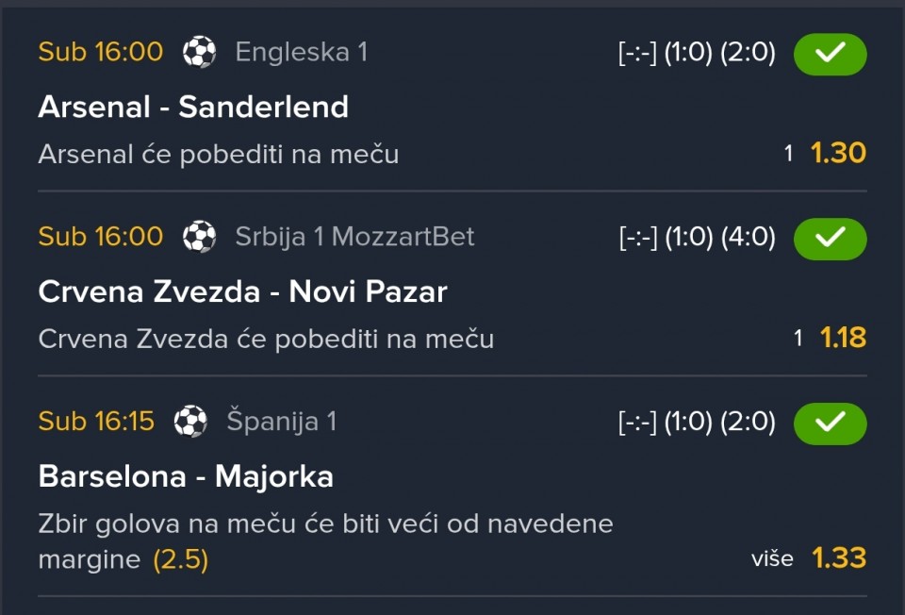Viewport: 905px width, 615px height.
Task: Click green checkmark badge for Arsenal match
Action: point(830,54)
